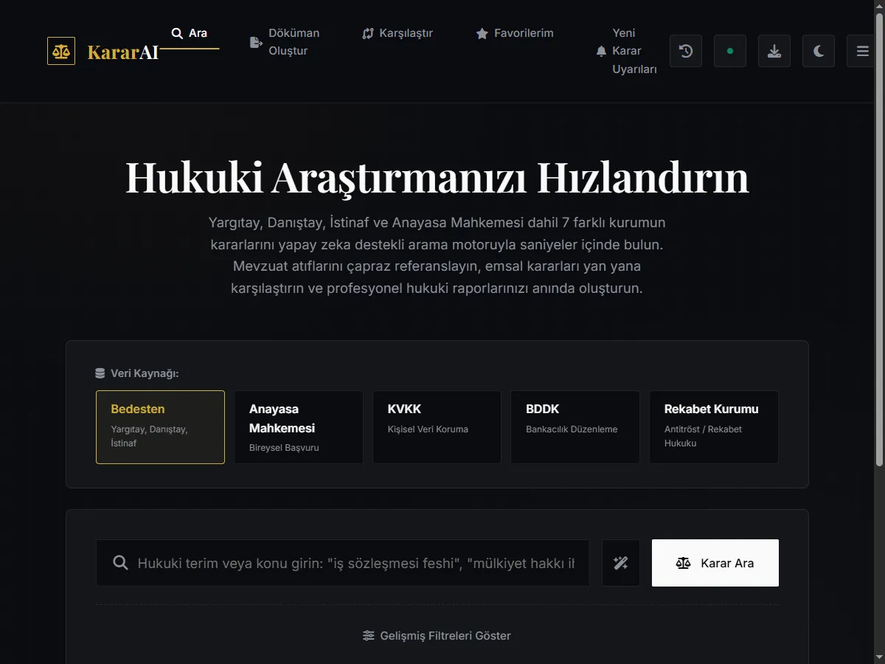
Task: Focus the legal term search input
Action: [343, 563]
